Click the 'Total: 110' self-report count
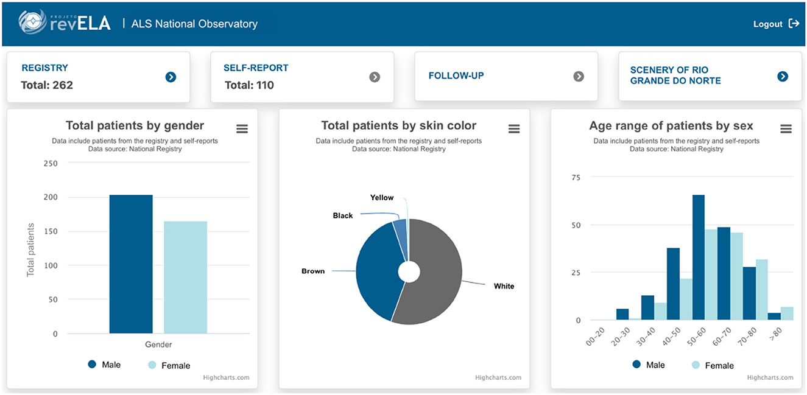This screenshot has height=395, width=807. (250, 85)
